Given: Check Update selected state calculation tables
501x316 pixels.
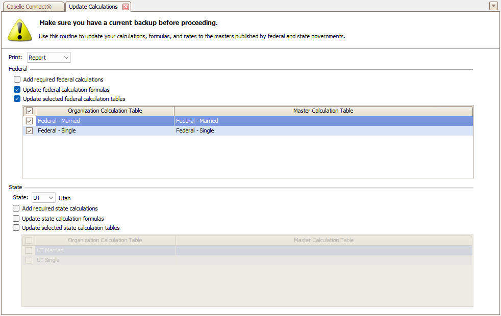Looking at the screenshot, I should [x=17, y=228].
